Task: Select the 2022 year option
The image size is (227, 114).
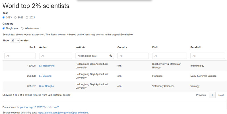Action: coord(15,17)
